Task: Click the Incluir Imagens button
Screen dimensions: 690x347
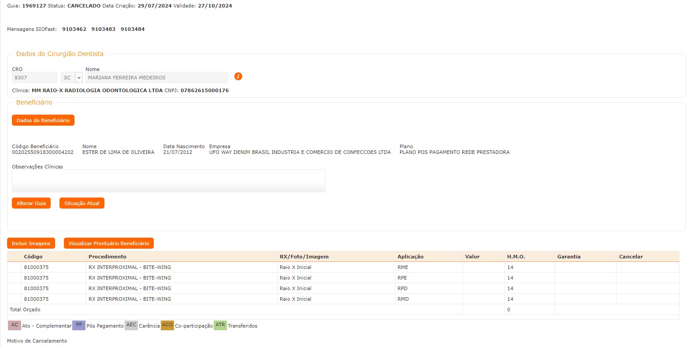Action: click(31, 243)
